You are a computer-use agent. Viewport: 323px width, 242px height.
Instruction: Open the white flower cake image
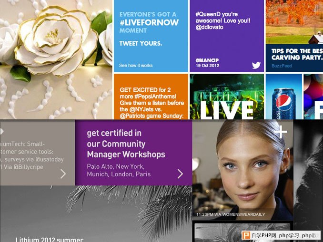(56, 59)
